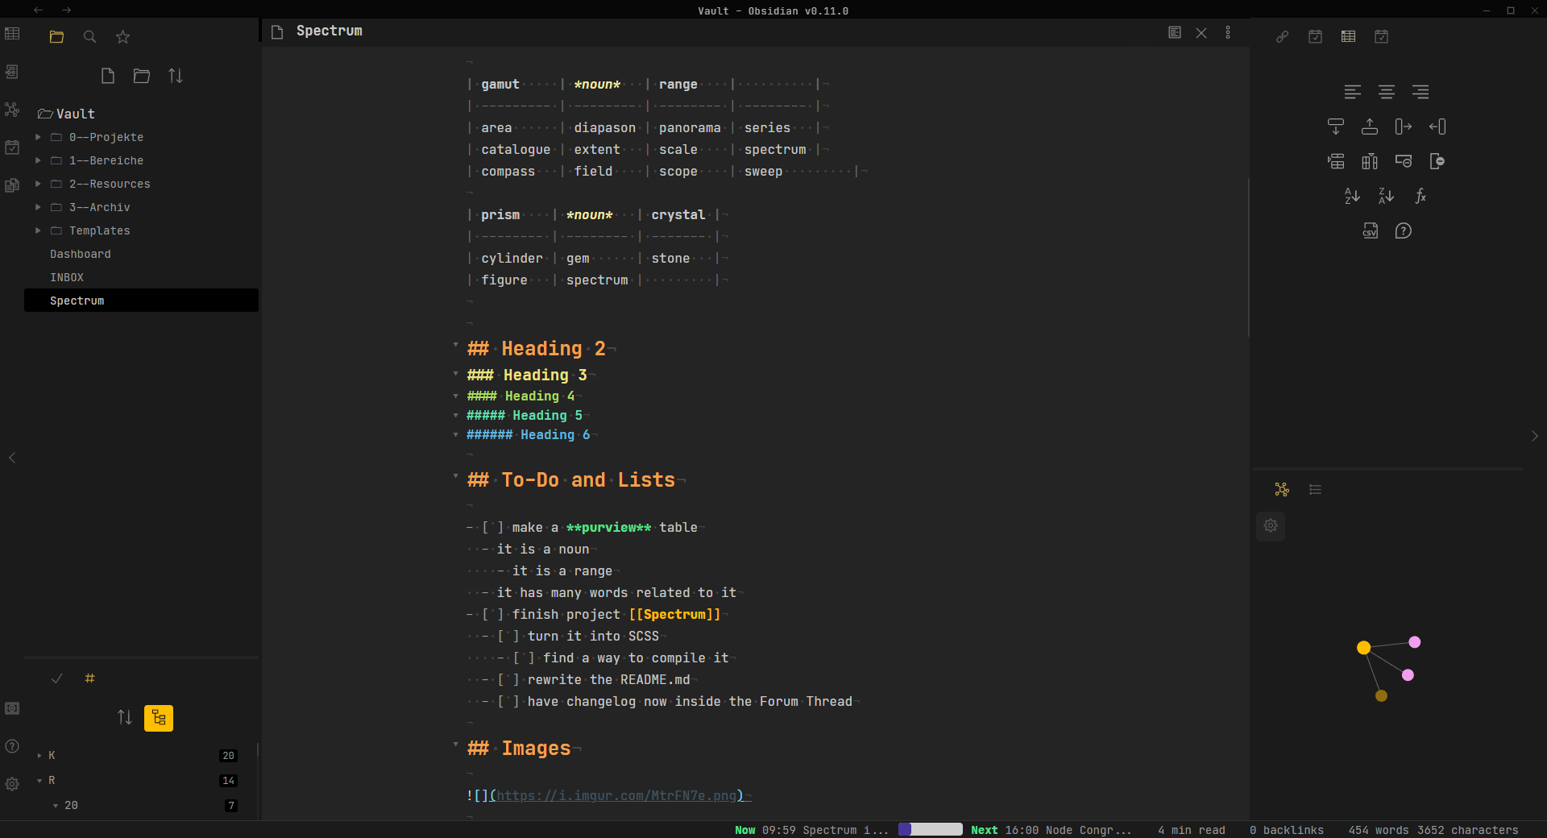
Task: Fold the 'To-Do and Lists' section
Action: [x=455, y=476]
